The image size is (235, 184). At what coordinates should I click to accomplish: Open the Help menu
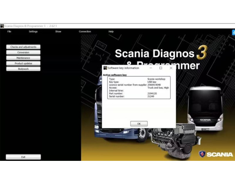coord(111,31)
